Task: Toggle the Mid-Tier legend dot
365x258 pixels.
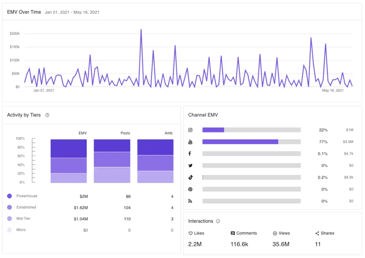Action: coord(10,218)
